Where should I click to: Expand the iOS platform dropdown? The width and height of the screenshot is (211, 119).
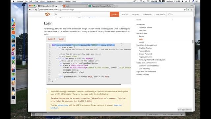tap(170, 14)
